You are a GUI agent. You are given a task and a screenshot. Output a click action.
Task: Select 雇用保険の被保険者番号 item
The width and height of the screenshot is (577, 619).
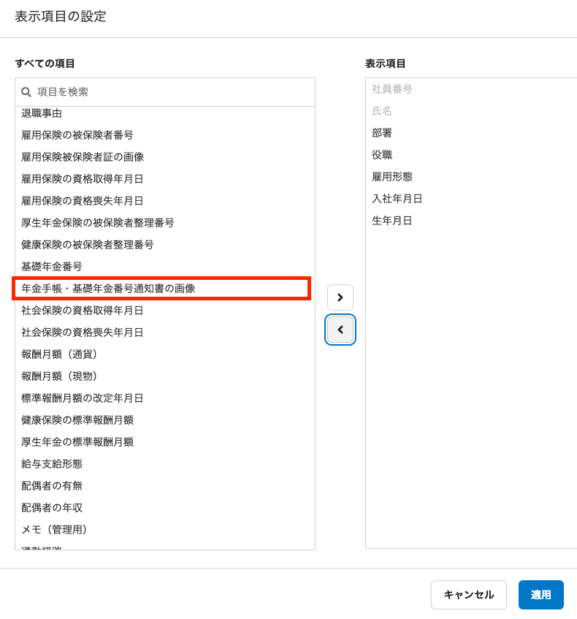[x=165, y=135]
